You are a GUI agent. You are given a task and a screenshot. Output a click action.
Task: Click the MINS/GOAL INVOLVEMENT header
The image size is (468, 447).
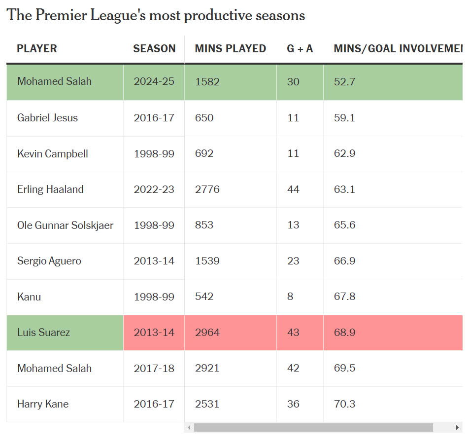tap(398, 49)
